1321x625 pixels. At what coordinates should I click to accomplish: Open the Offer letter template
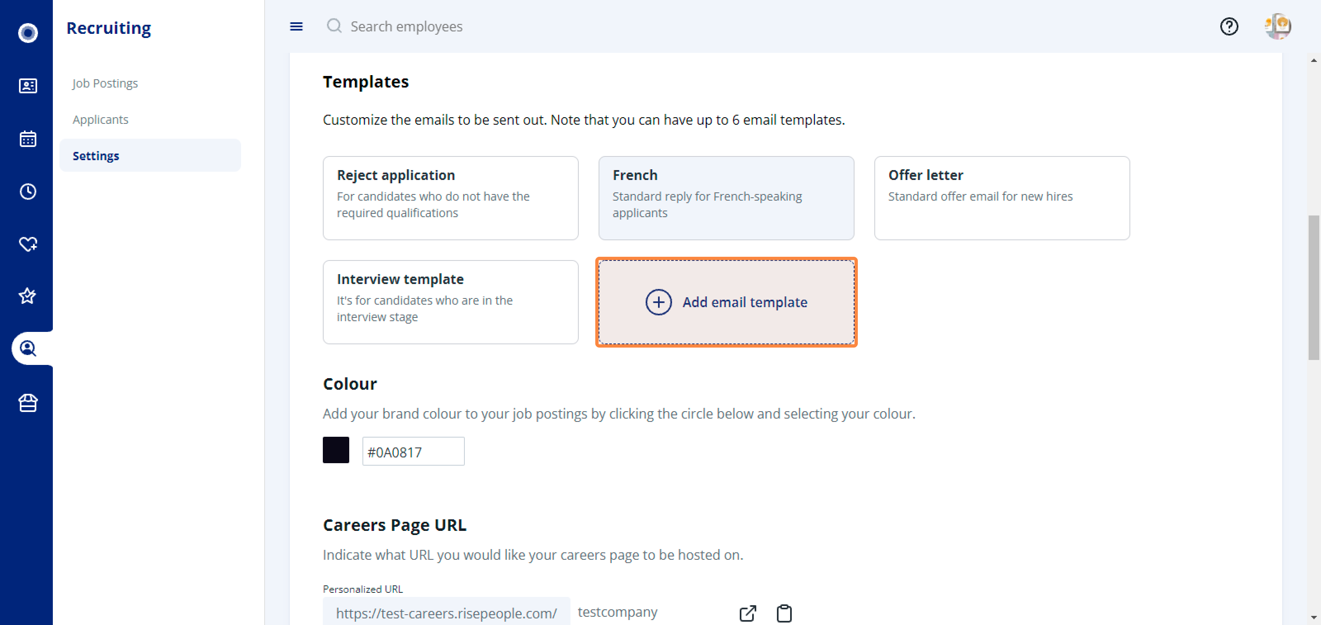pos(1001,198)
